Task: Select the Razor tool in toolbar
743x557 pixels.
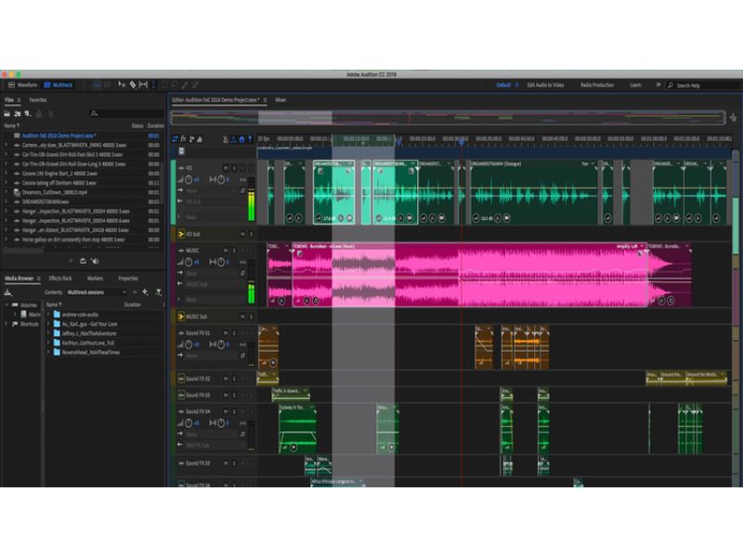Action: point(132,84)
